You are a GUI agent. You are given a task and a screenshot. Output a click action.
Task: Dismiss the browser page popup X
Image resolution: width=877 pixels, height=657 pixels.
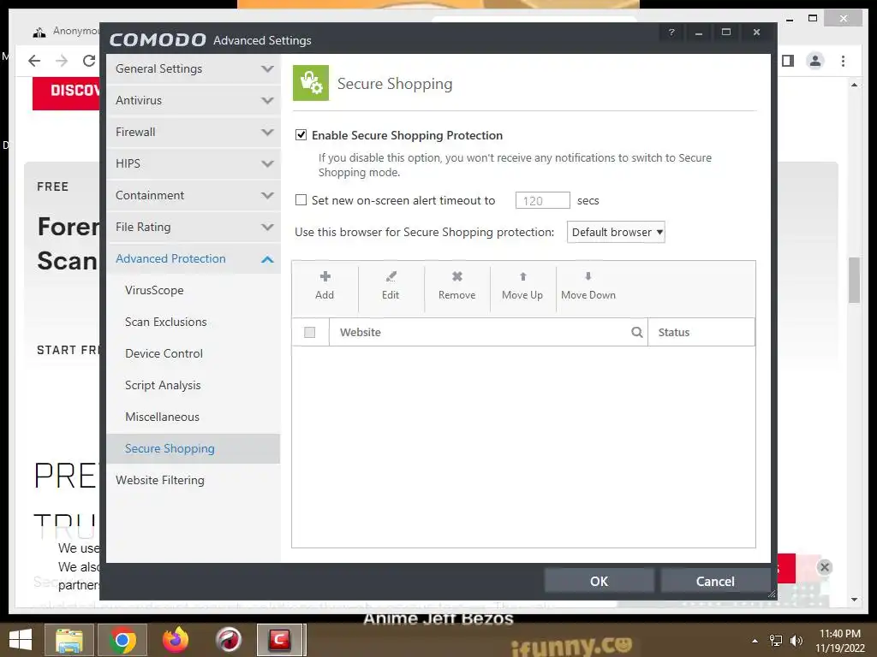click(825, 567)
